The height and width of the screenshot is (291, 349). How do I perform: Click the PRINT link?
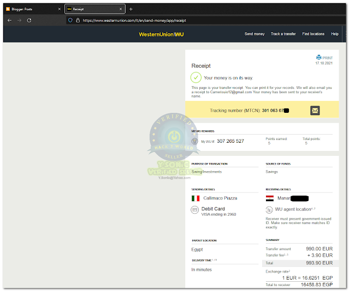[x=327, y=58]
